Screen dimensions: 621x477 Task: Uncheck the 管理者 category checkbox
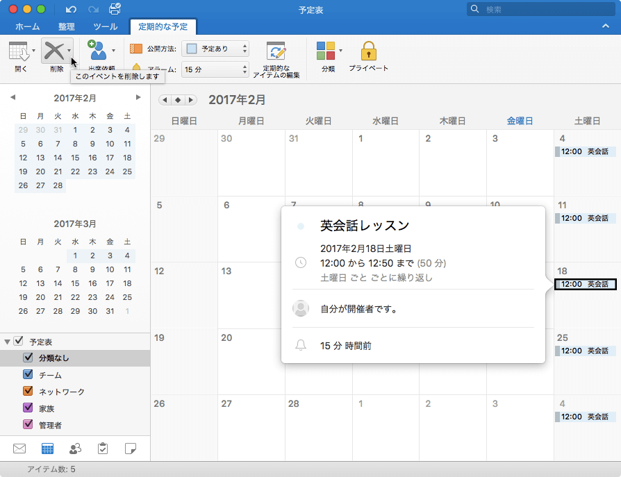[x=28, y=424]
